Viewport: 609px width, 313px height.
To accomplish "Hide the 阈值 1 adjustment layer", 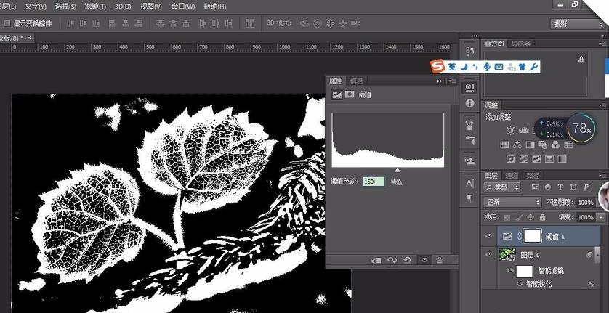I will click(x=489, y=236).
